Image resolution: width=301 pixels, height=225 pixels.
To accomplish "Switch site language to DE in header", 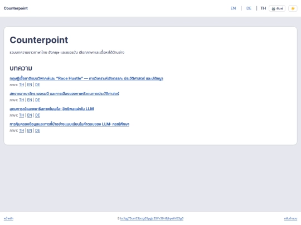I will (249, 8).
